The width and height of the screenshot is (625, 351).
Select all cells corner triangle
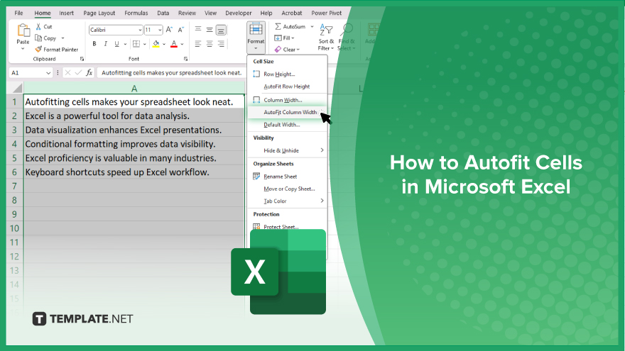16,88
